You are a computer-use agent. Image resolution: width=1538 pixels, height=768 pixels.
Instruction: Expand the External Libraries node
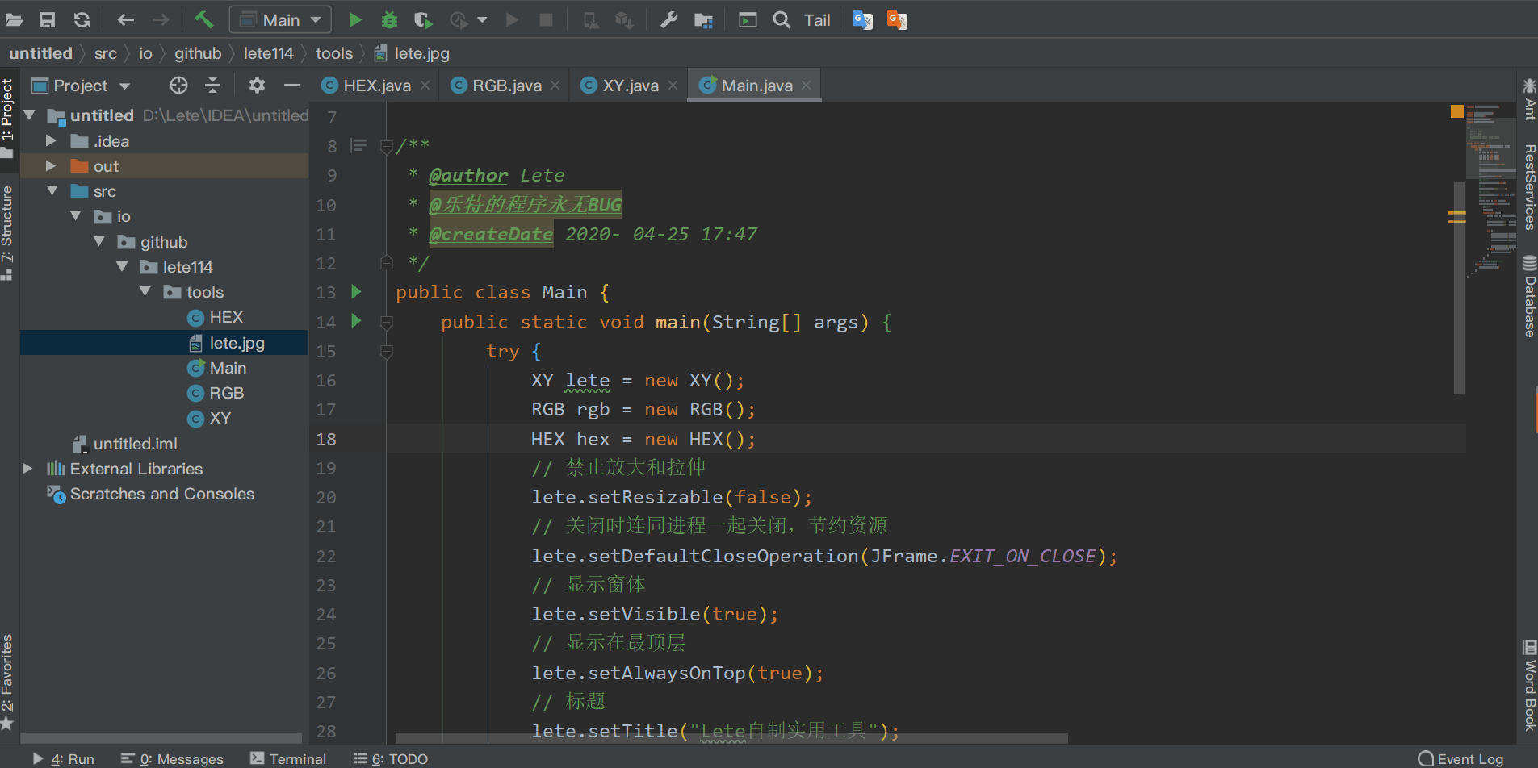click(27, 469)
